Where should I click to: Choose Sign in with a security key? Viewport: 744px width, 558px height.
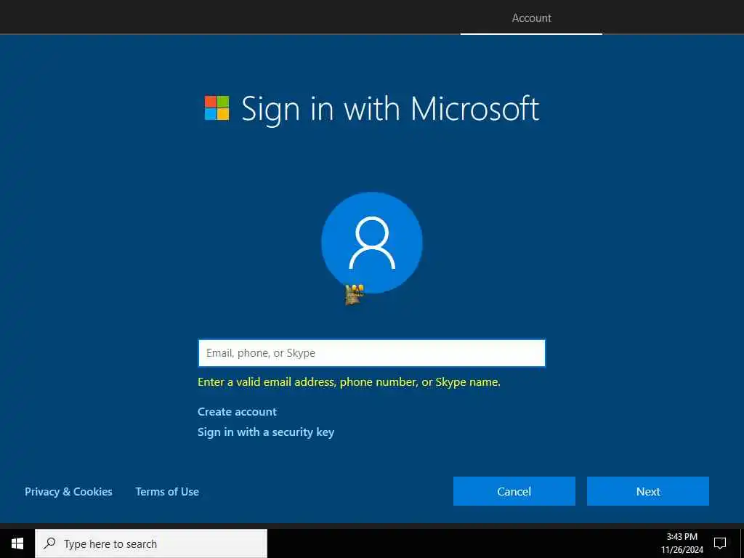click(x=266, y=432)
